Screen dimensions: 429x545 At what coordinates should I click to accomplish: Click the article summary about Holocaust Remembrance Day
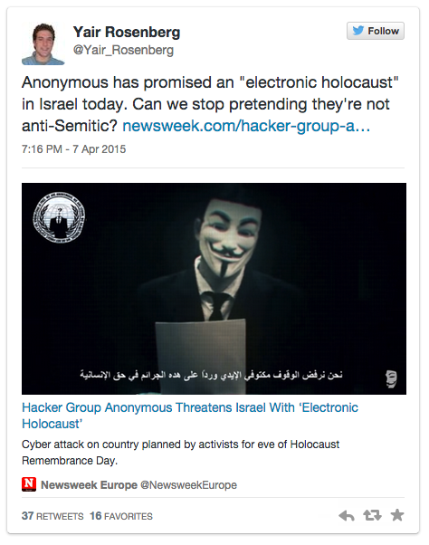181,452
